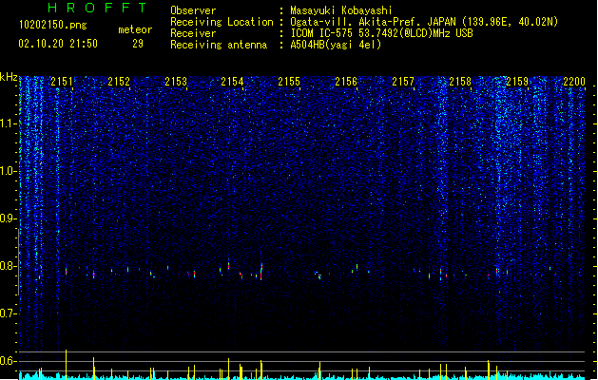Click the Receiving Location label
This screenshot has height=380, width=598.
[x=222, y=22]
